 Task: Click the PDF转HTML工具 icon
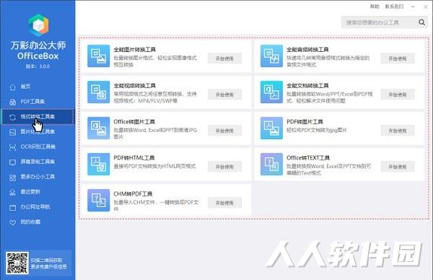tap(99, 165)
